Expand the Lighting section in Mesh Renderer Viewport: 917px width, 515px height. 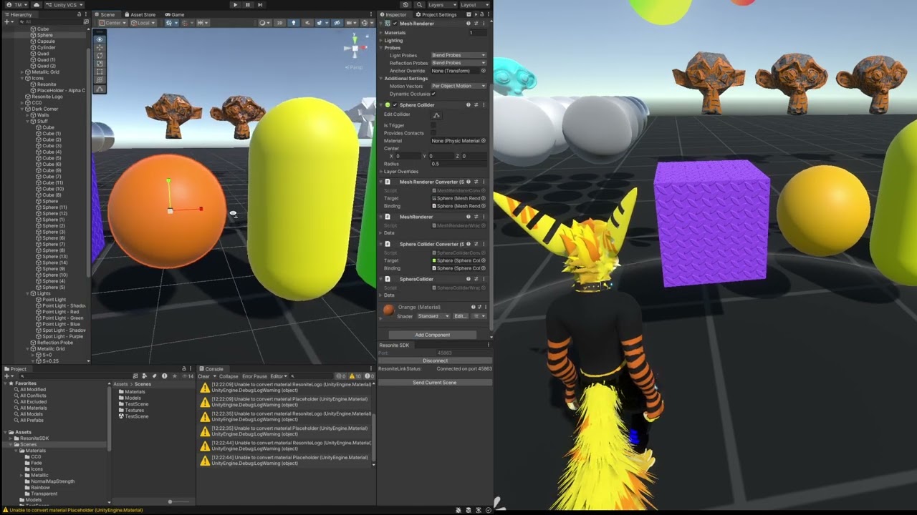pyautogui.click(x=382, y=41)
